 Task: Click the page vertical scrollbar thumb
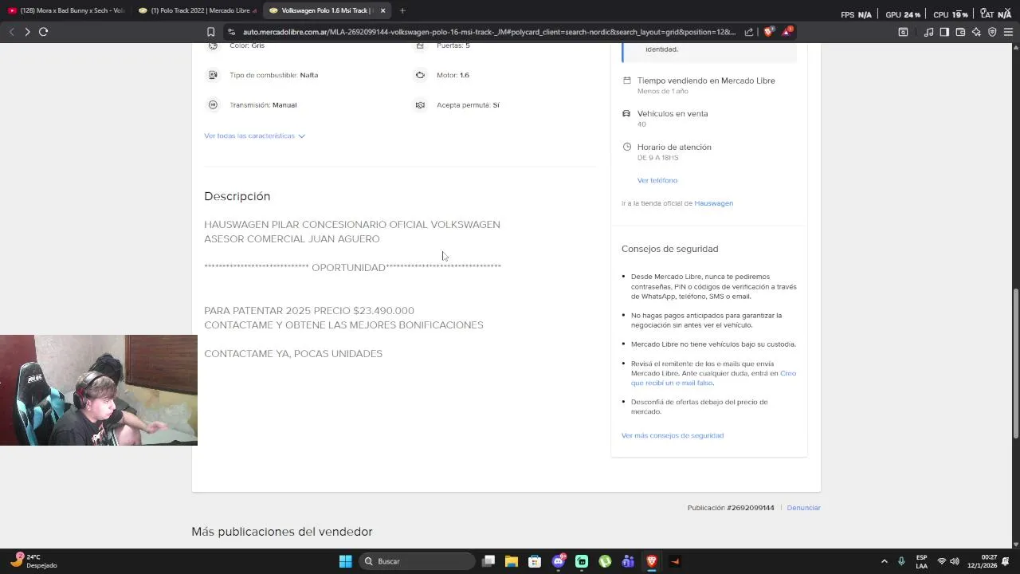point(1016,363)
